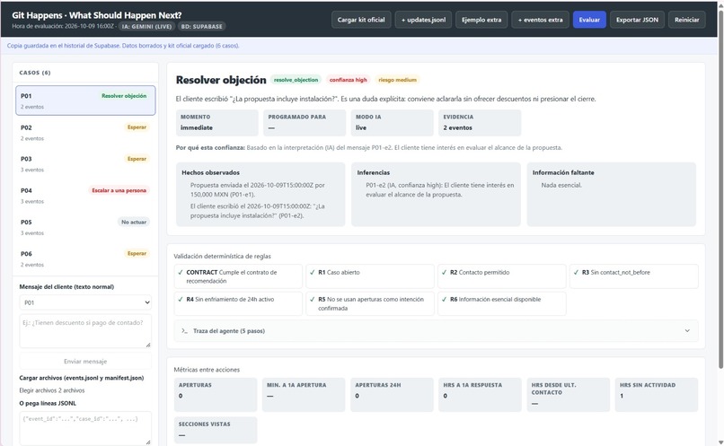The width and height of the screenshot is (724, 446).
Task: Click the APERTURAS 24H metric card
Action: coord(392,395)
